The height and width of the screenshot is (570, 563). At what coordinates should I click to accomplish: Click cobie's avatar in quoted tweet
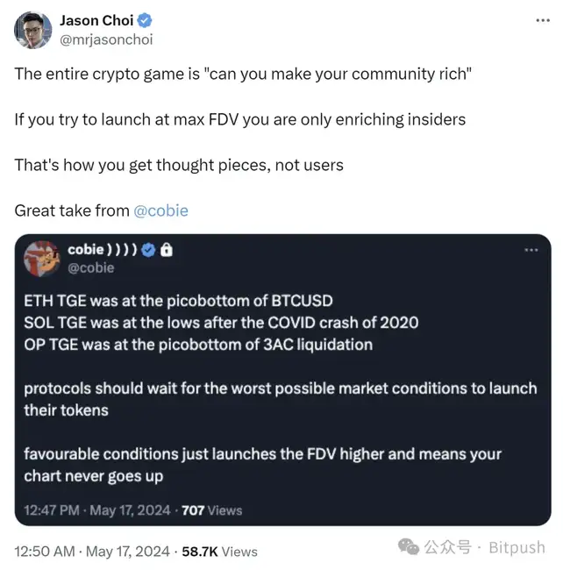[x=42, y=259]
